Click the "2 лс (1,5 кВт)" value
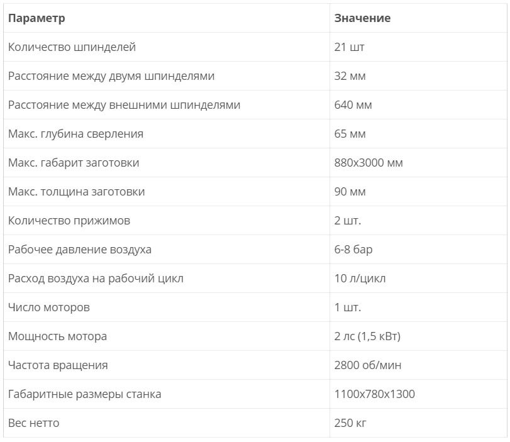Screen dimensions: 510x442 [367, 336]
